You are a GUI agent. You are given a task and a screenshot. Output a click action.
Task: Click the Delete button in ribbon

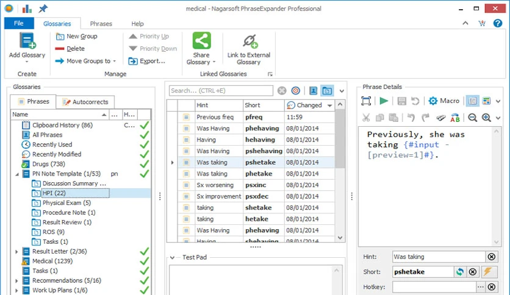click(70, 49)
